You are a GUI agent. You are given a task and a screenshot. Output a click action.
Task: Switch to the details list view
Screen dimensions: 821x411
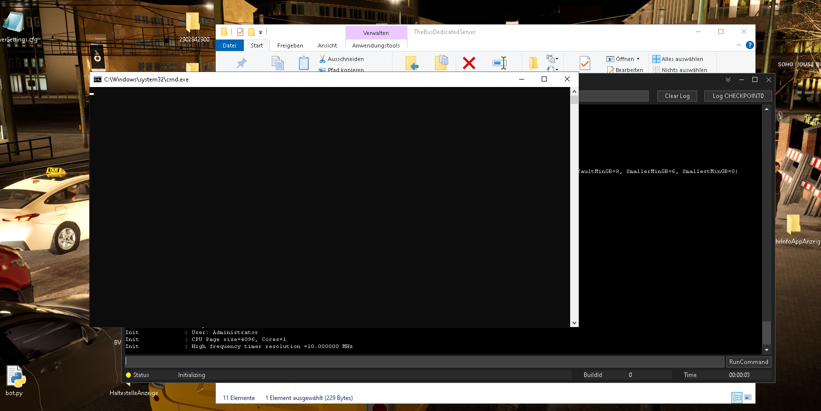pos(737,397)
